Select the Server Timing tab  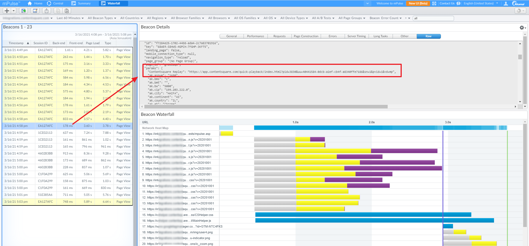pos(357,36)
